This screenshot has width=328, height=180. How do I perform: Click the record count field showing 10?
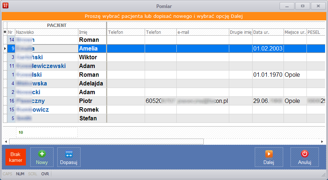click(x=47, y=132)
